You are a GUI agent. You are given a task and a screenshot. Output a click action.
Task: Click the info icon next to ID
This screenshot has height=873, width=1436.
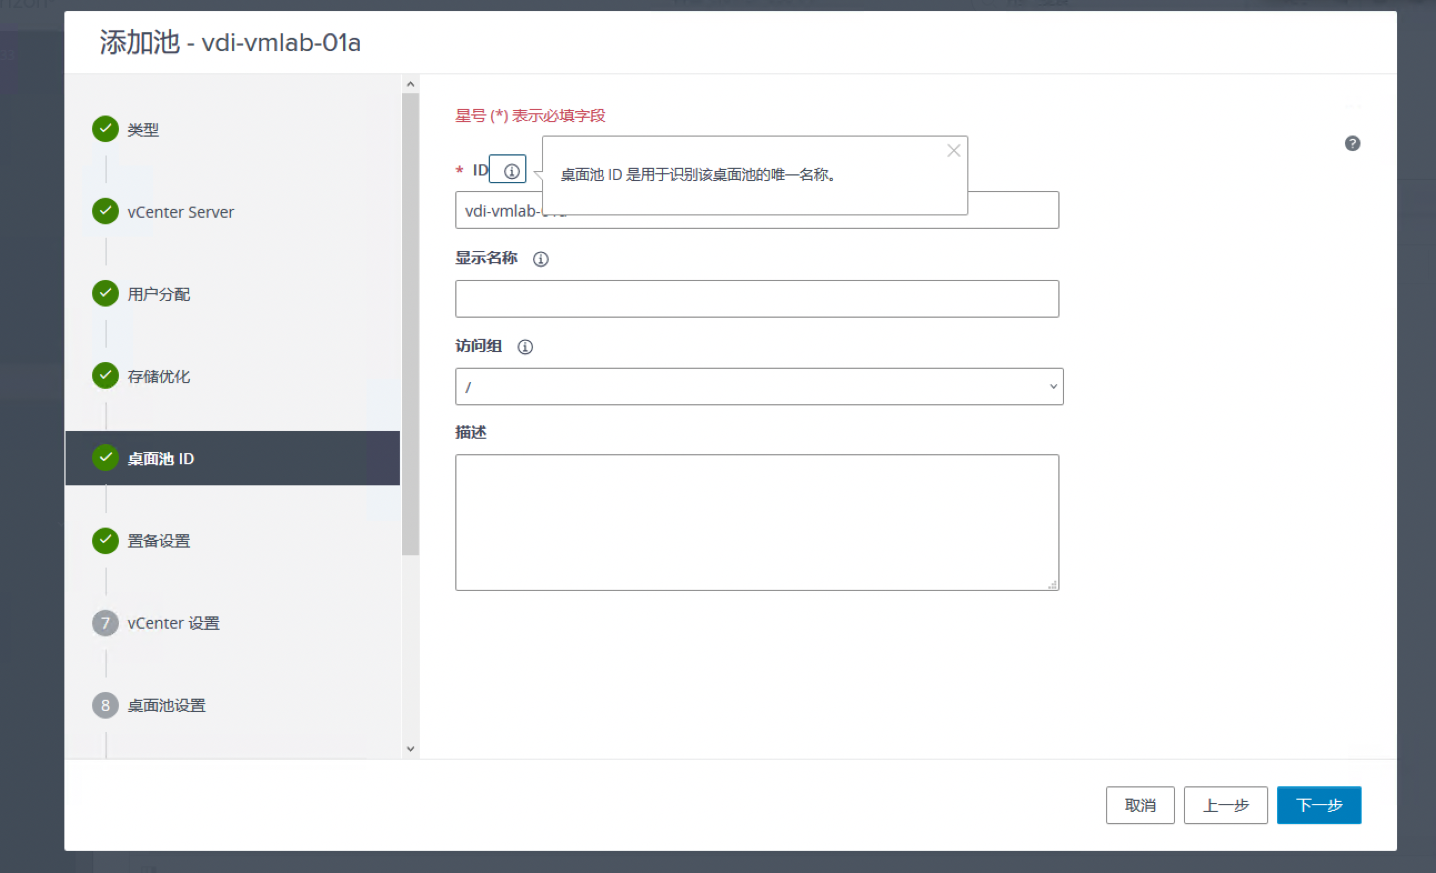[511, 170]
